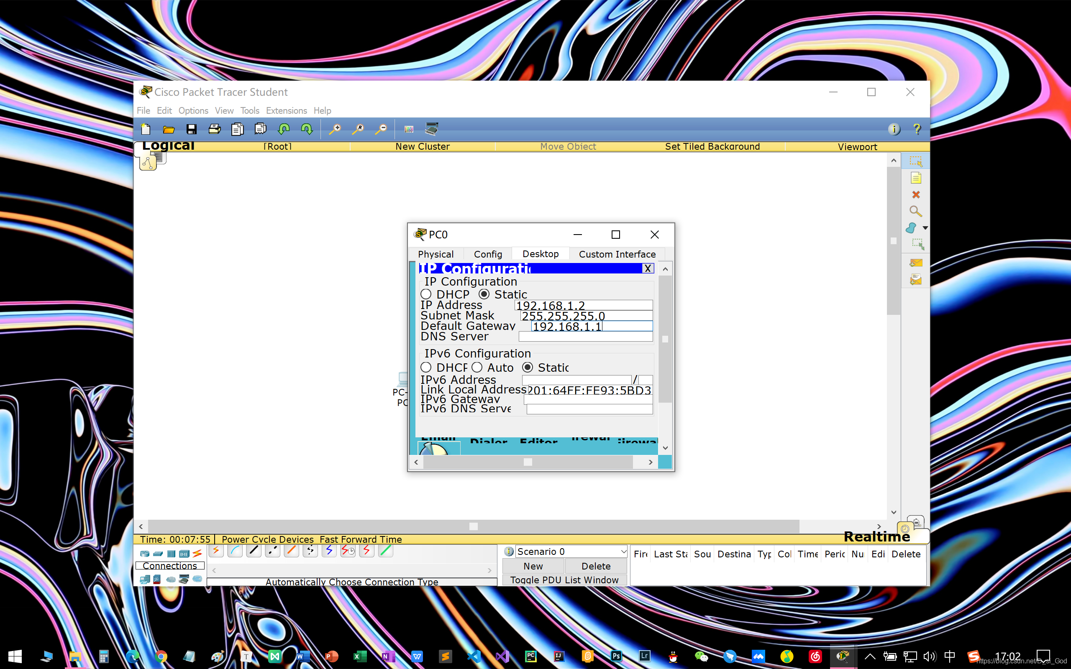Click the Zoom In magnifier icon
Viewport: 1071px width, 669px height.
335,129
